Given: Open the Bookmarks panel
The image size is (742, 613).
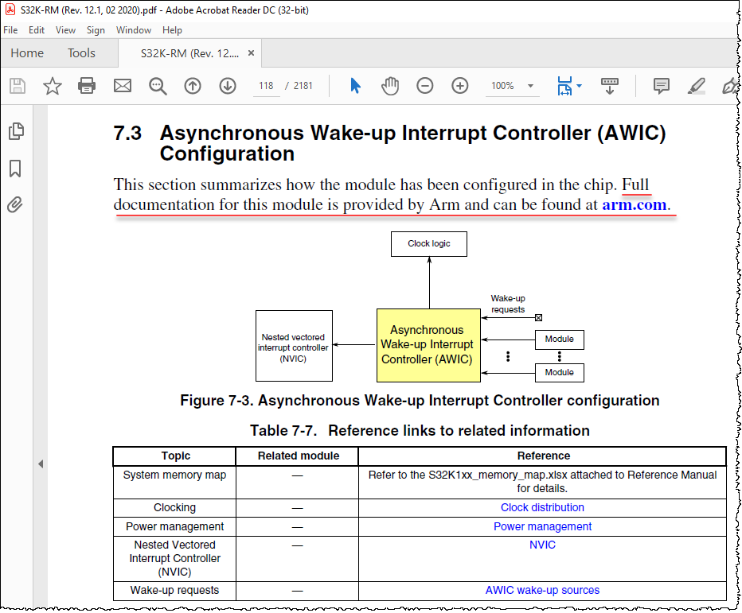Looking at the screenshot, I should coord(15,169).
